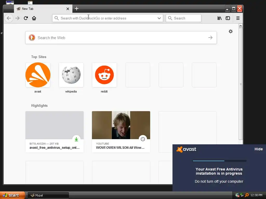Expand the address bar history dropdown
This screenshot has height=199, width=266.
159,18
